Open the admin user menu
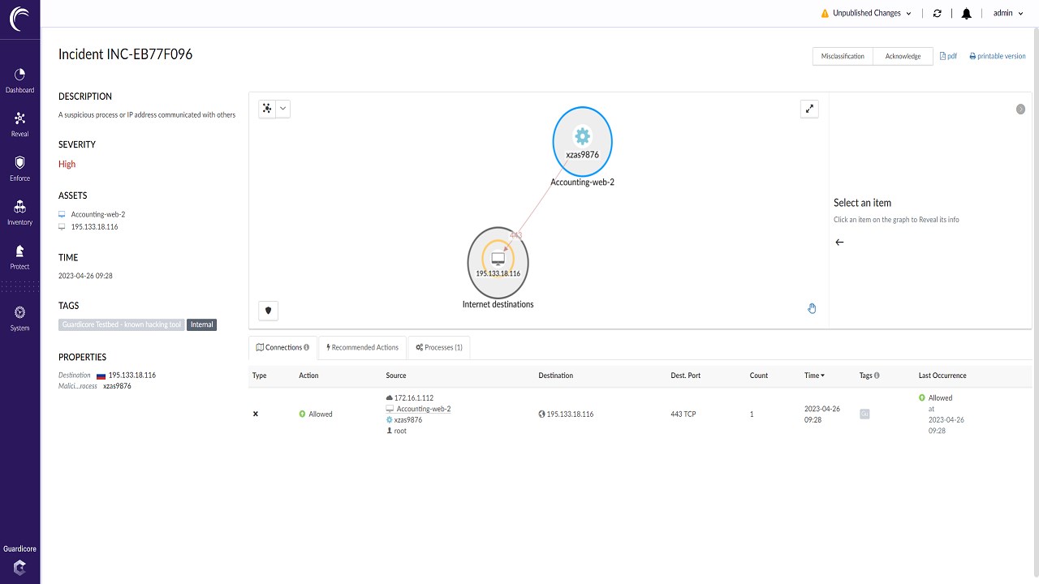This screenshot has width=1039, height=584. [x=1008, y=13]
